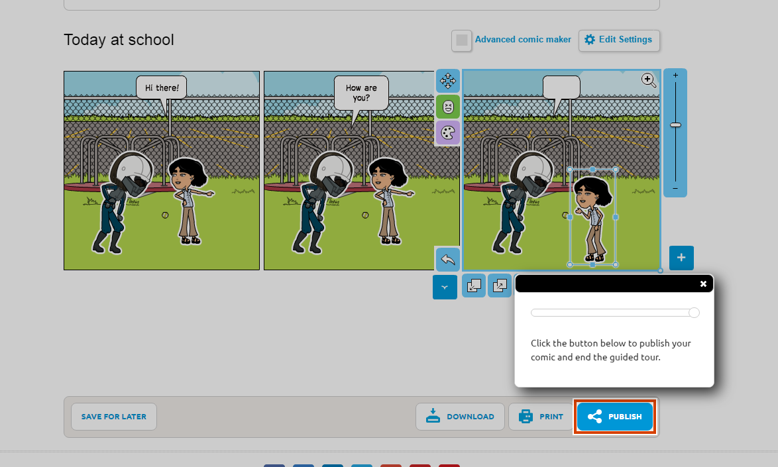Close the guided tour popup
The image size is (778, 467).
[703, 284]
